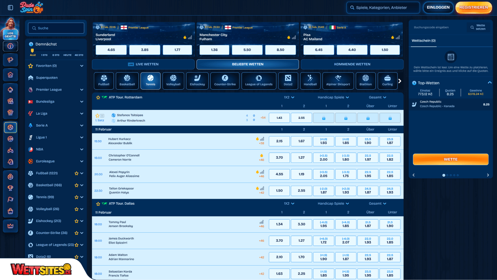Viewport: 497px width, 280px height.
Task: Click the second carousel dot below the betslip
Action: click(x=447, y=175)
